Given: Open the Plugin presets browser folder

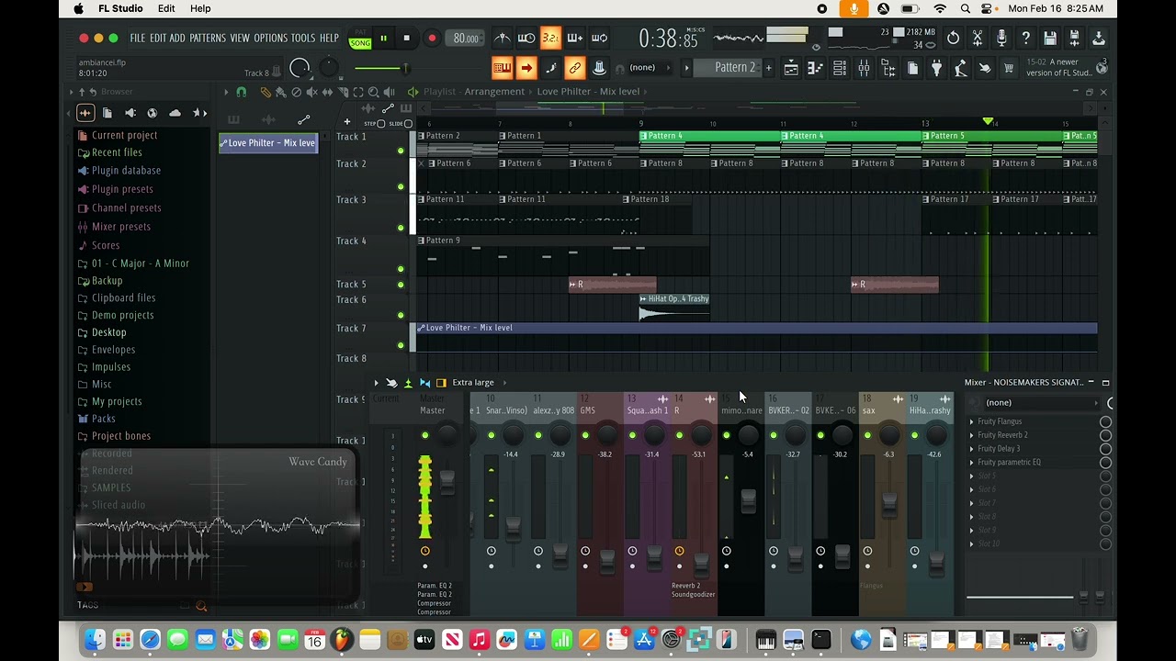Looking at the screenshot, I should pyautogui.click(x=122, y=189).
